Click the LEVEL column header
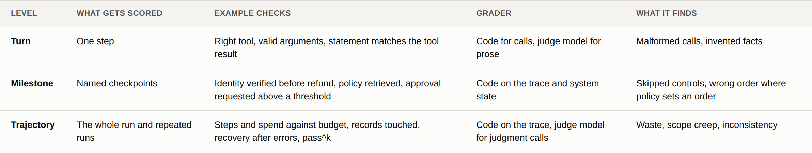This screenshot has height=153, width=812. pyautogui.click(x=24, y=13)
